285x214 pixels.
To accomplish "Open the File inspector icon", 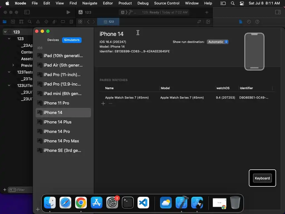I will click(x=240, y=22).
